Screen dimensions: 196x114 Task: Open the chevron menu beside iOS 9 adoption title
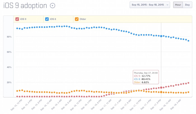(x=52, y=6)
